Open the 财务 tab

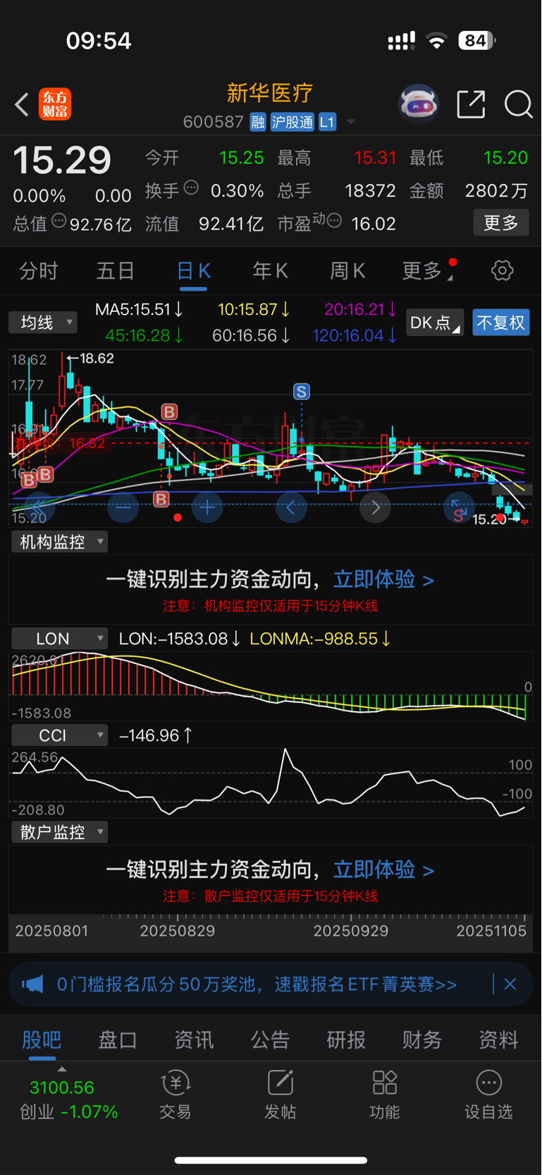tap(422, 1040)
